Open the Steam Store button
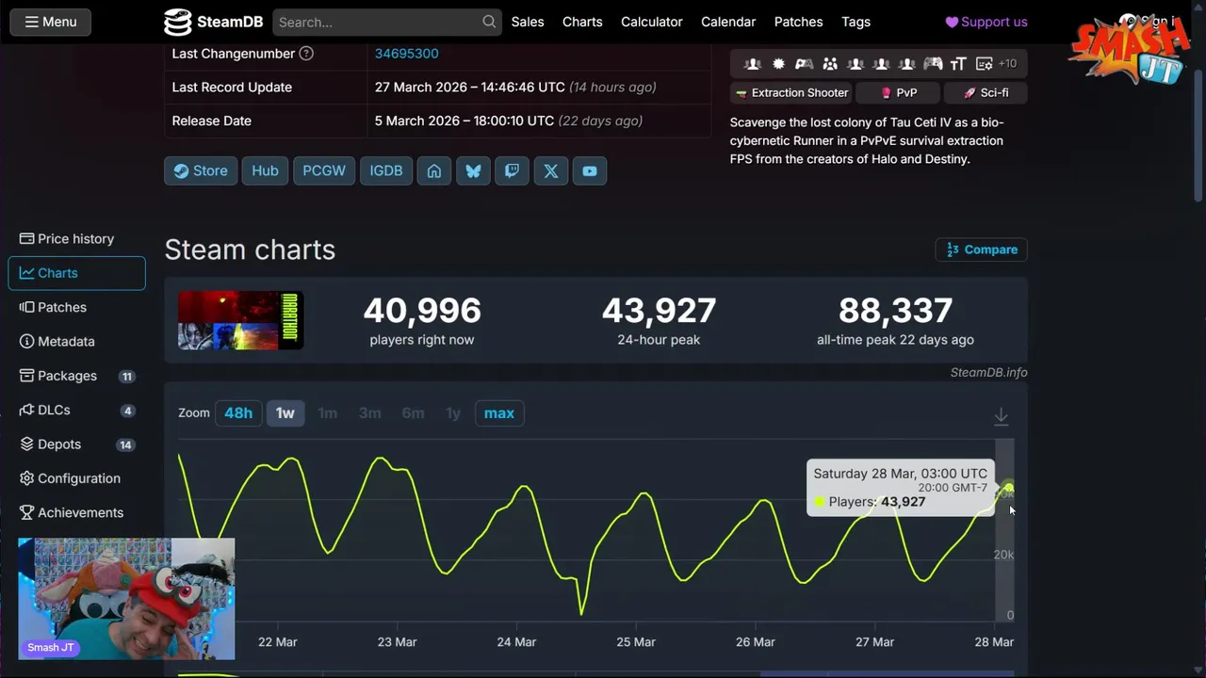The width and height of the screenshot is (1206, 678). (201, 170)
